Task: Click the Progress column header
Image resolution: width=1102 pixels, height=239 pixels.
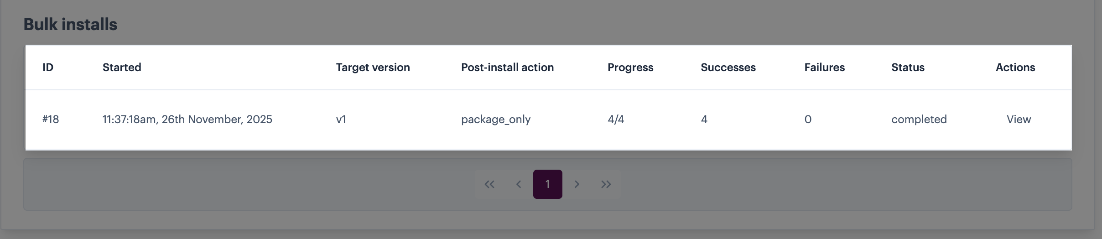Action: pos(630,68)
